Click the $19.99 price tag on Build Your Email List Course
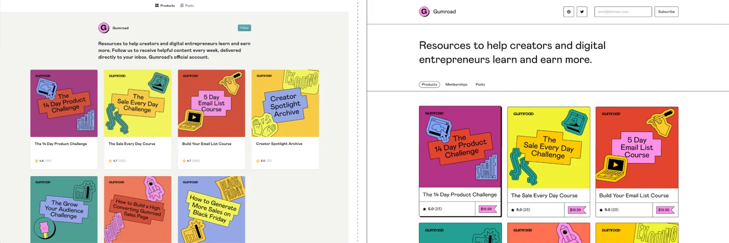 tap(664, 210)
